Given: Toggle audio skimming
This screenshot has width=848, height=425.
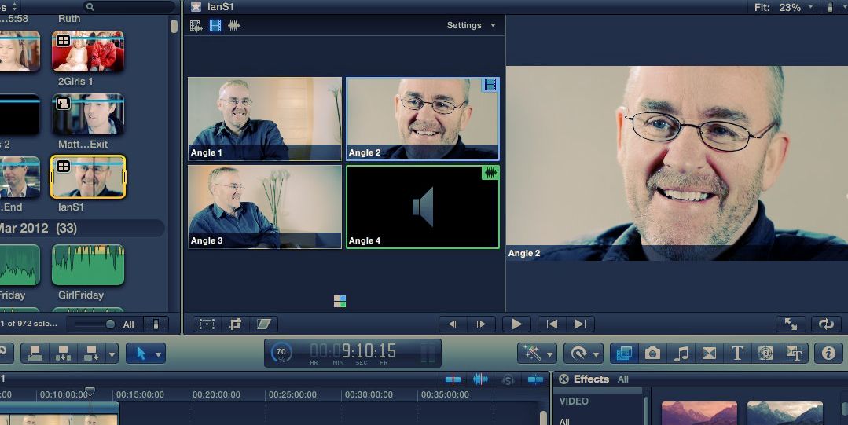Looking at the screenshot, I should [480, 379].
